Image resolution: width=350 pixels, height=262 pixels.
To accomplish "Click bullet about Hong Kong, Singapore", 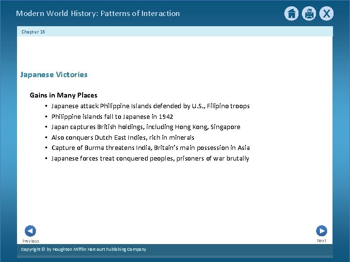I will (146, 127).
